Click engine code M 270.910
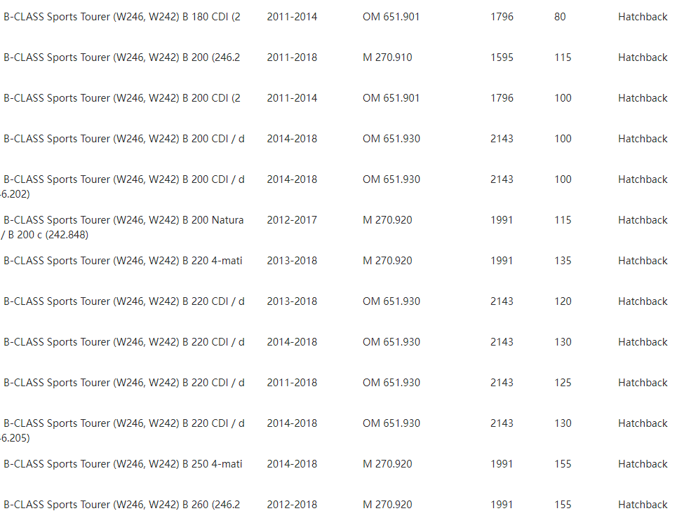 coord(387,57)
